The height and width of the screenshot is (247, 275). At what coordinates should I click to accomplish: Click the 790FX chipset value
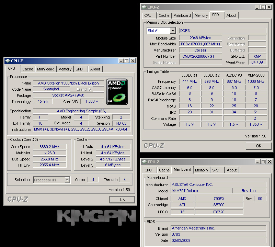coord(219,199)
